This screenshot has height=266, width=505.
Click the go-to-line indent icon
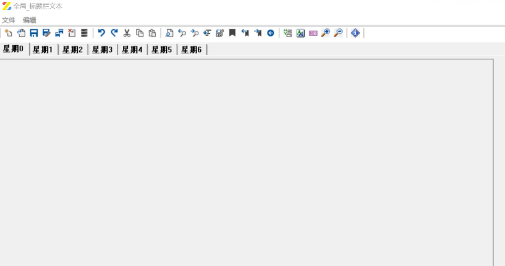click(x=207, y=33)
